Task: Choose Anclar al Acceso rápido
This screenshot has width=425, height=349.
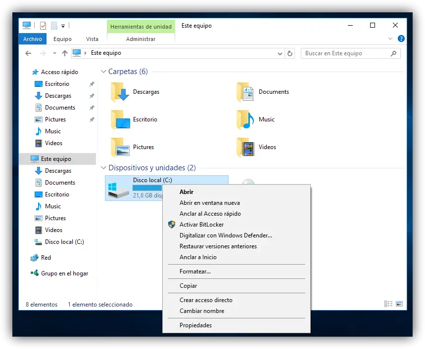Action: click(210, 214)
